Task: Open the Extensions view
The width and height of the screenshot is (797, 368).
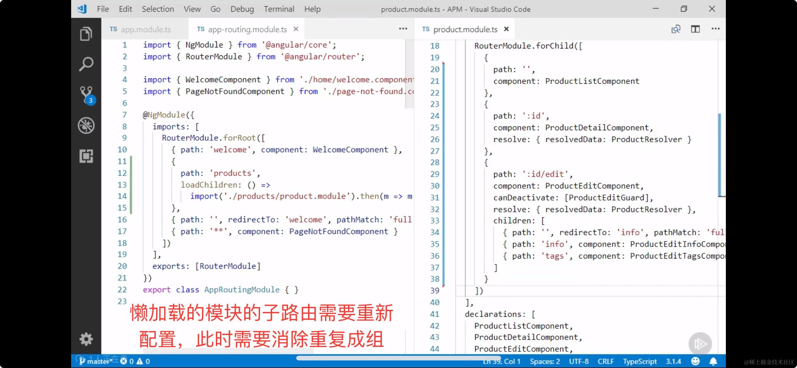Action: (86, 156)
